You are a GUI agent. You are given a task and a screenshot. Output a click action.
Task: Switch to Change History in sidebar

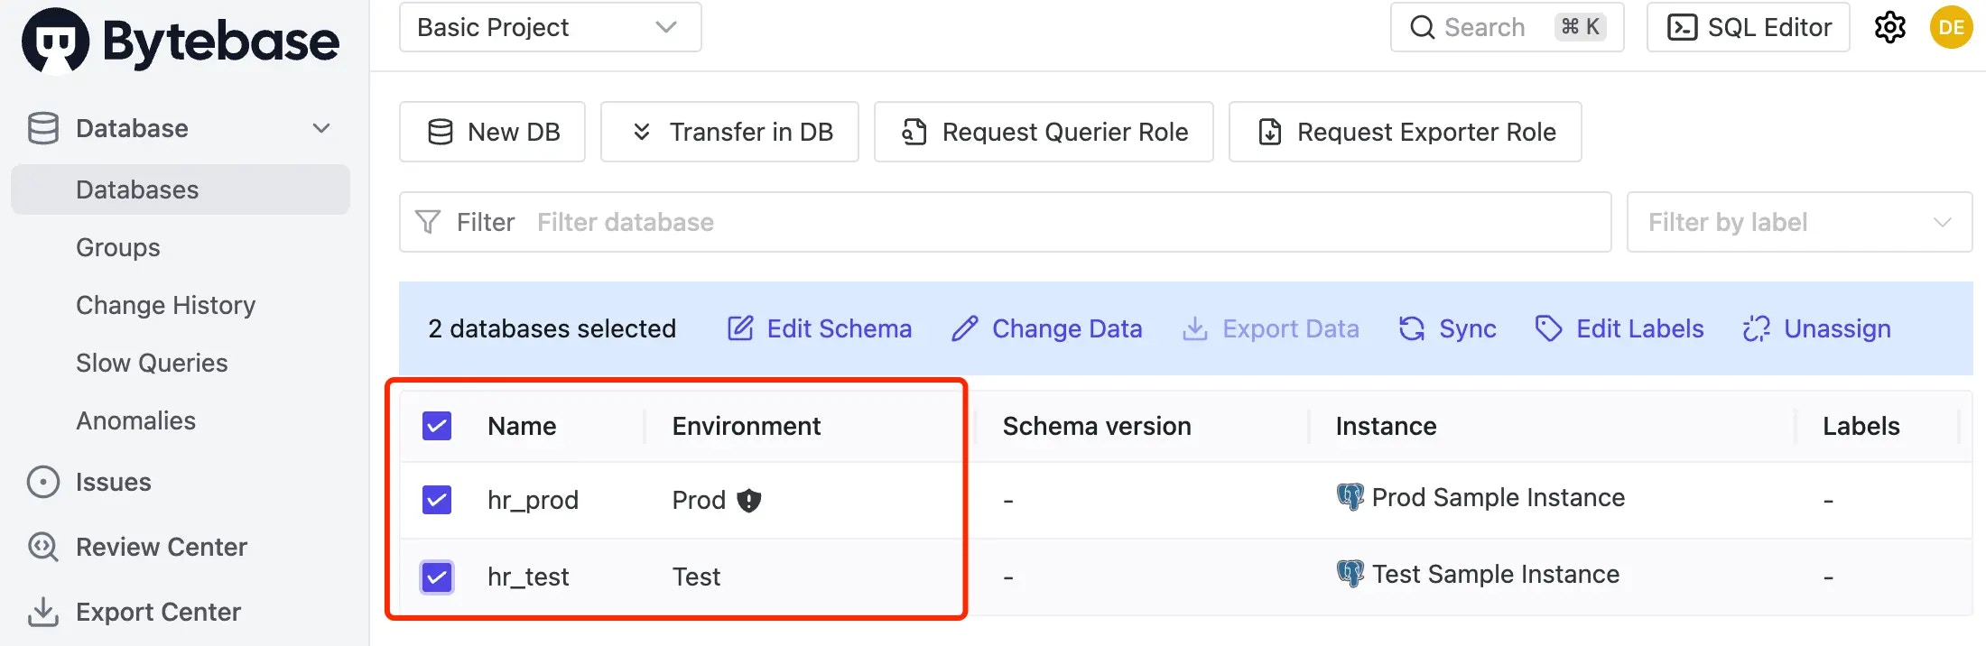(164, 305)
